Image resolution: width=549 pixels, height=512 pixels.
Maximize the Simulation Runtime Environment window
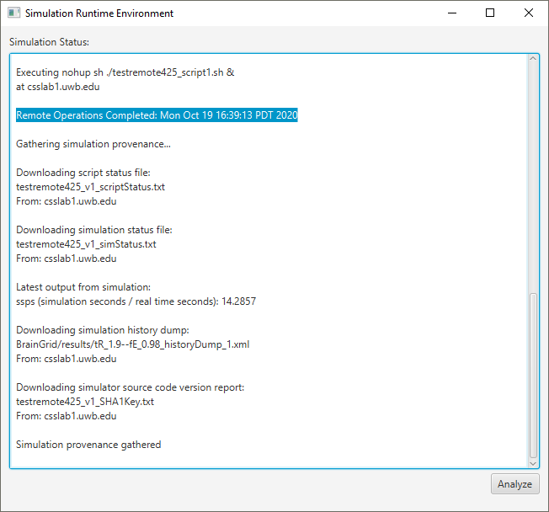(x=490, y=13)
